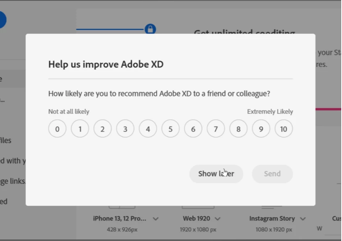Image resolution: width=342 pixels, height=241 pixels.
Task: Click the Send button
Action: click(273, 174)
